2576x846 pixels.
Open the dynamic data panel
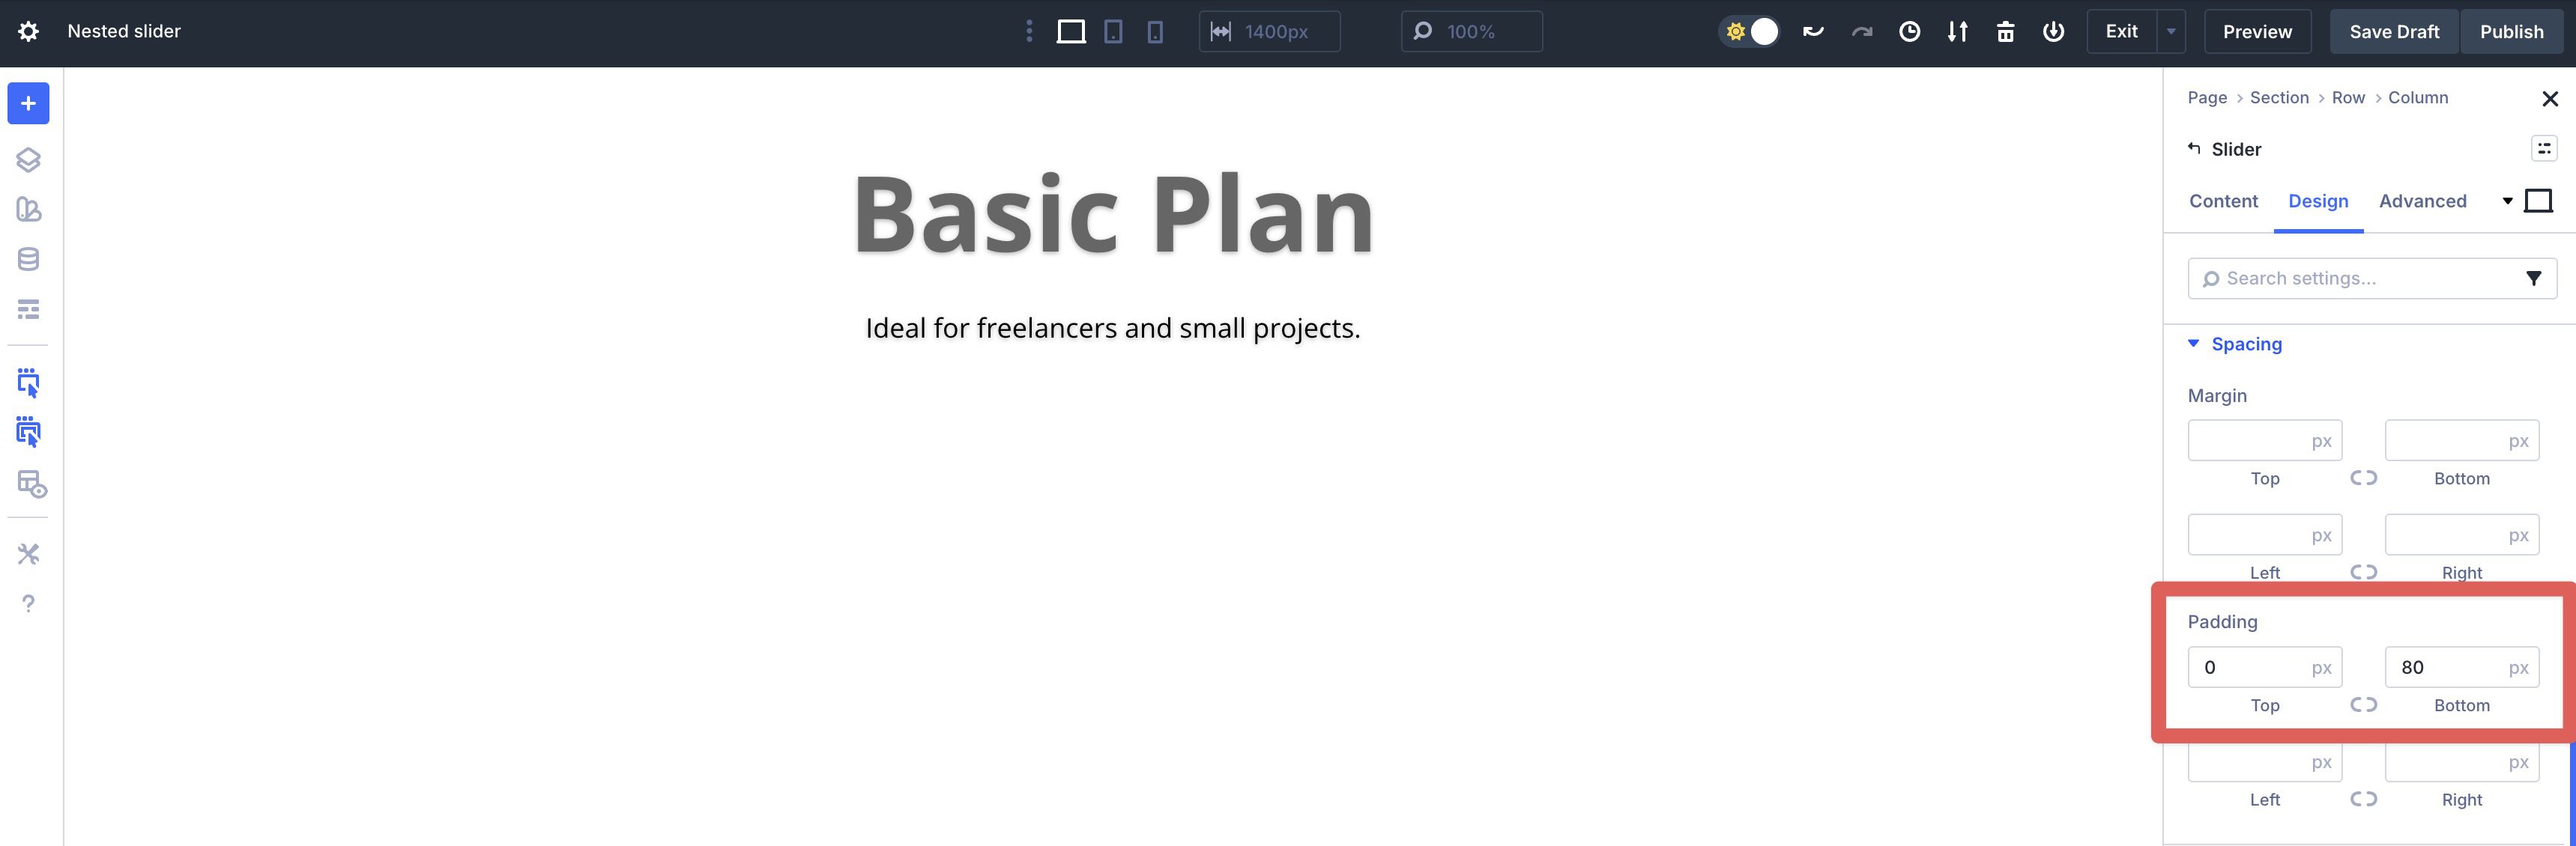point(27,259)
